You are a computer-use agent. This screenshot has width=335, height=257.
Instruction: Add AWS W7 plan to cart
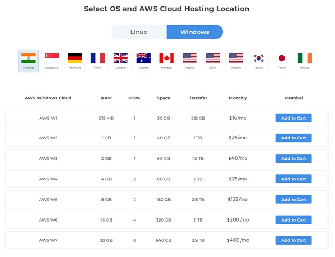coord(294,240)
